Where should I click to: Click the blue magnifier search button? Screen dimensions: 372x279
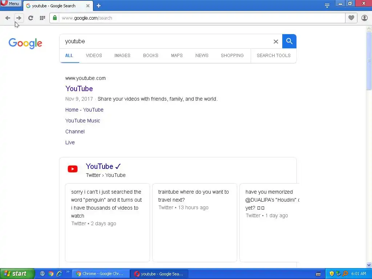289,41
